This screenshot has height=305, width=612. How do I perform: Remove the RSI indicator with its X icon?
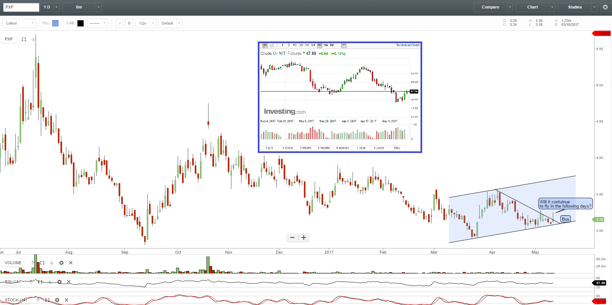(69, 281)
